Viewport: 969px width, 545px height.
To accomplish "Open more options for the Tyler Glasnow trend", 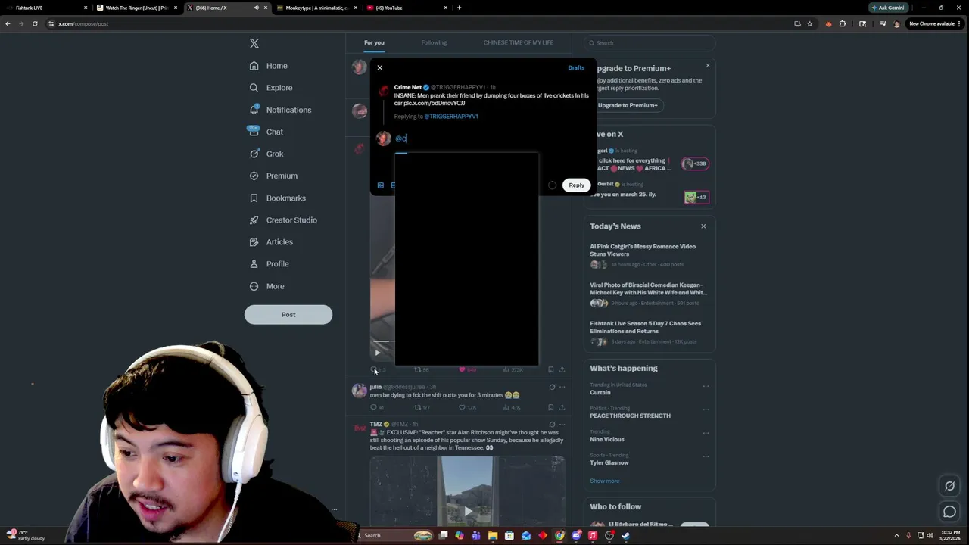I will (706, 456).
